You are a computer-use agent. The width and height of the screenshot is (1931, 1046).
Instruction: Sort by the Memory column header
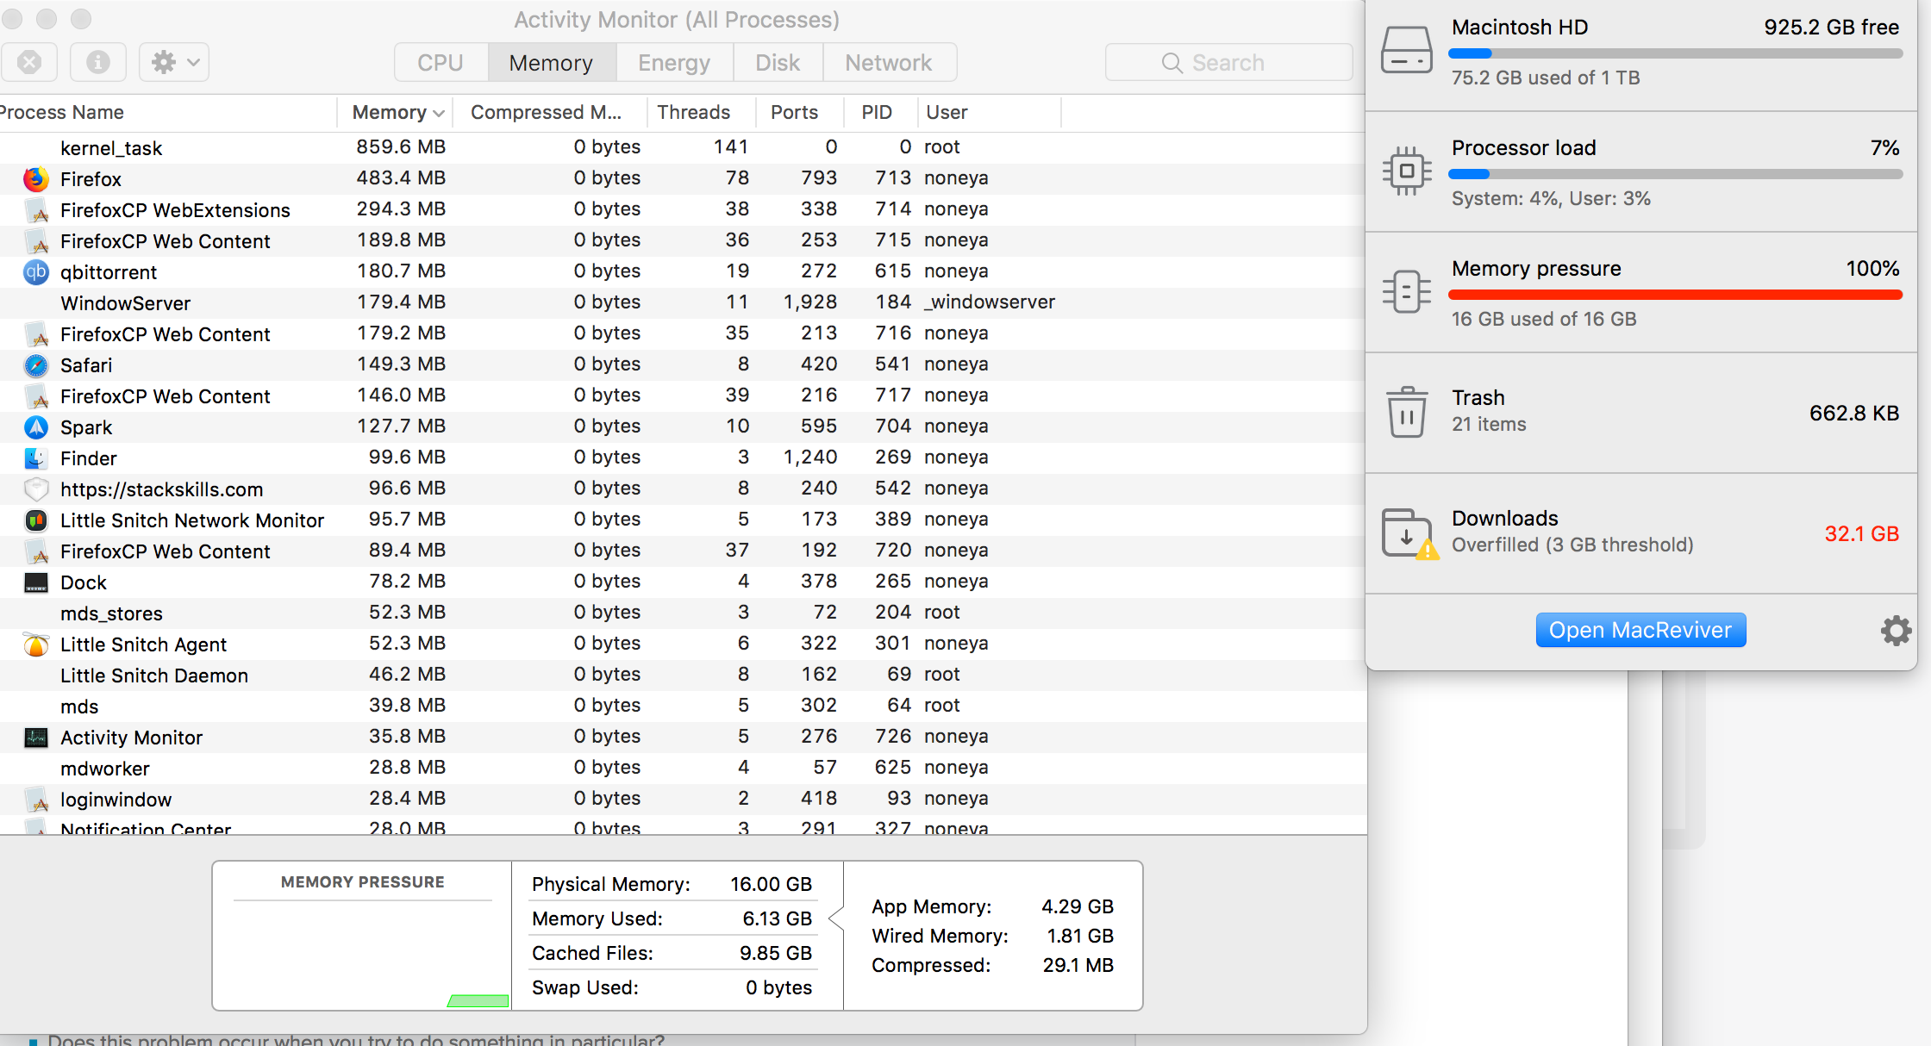click(395, 112)
